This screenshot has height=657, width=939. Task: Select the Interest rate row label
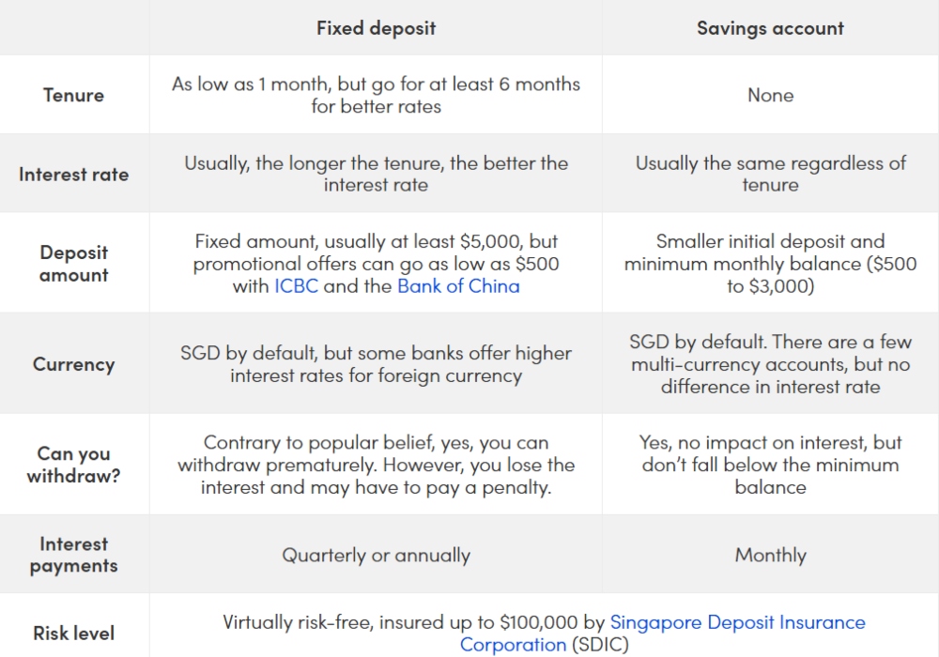(73, 175)
